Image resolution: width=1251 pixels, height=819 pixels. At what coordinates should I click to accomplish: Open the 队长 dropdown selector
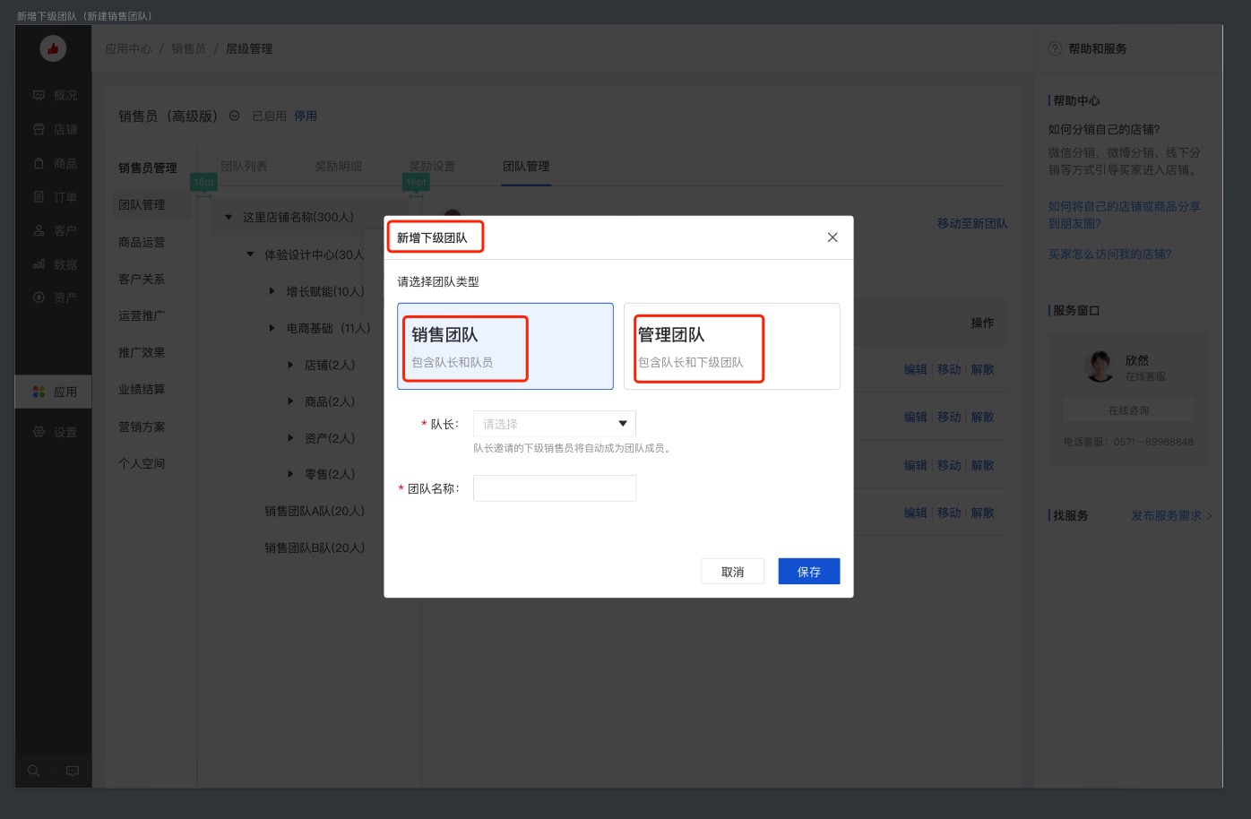pos(554,424)
